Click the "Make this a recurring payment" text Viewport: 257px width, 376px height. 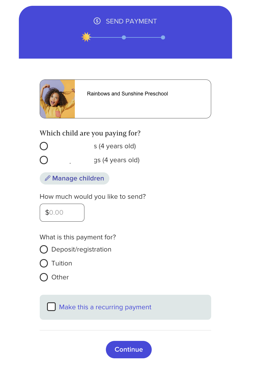point(105,307)
